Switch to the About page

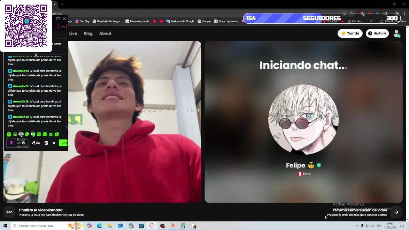click(x=105, y=33)
